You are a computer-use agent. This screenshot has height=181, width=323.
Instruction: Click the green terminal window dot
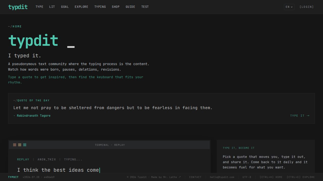pos(25,145)
